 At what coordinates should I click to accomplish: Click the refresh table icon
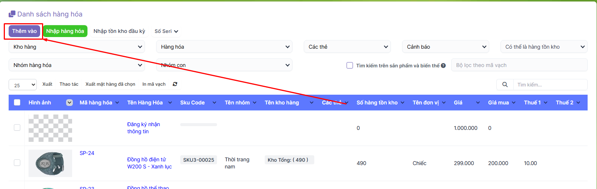coord(175,84)
